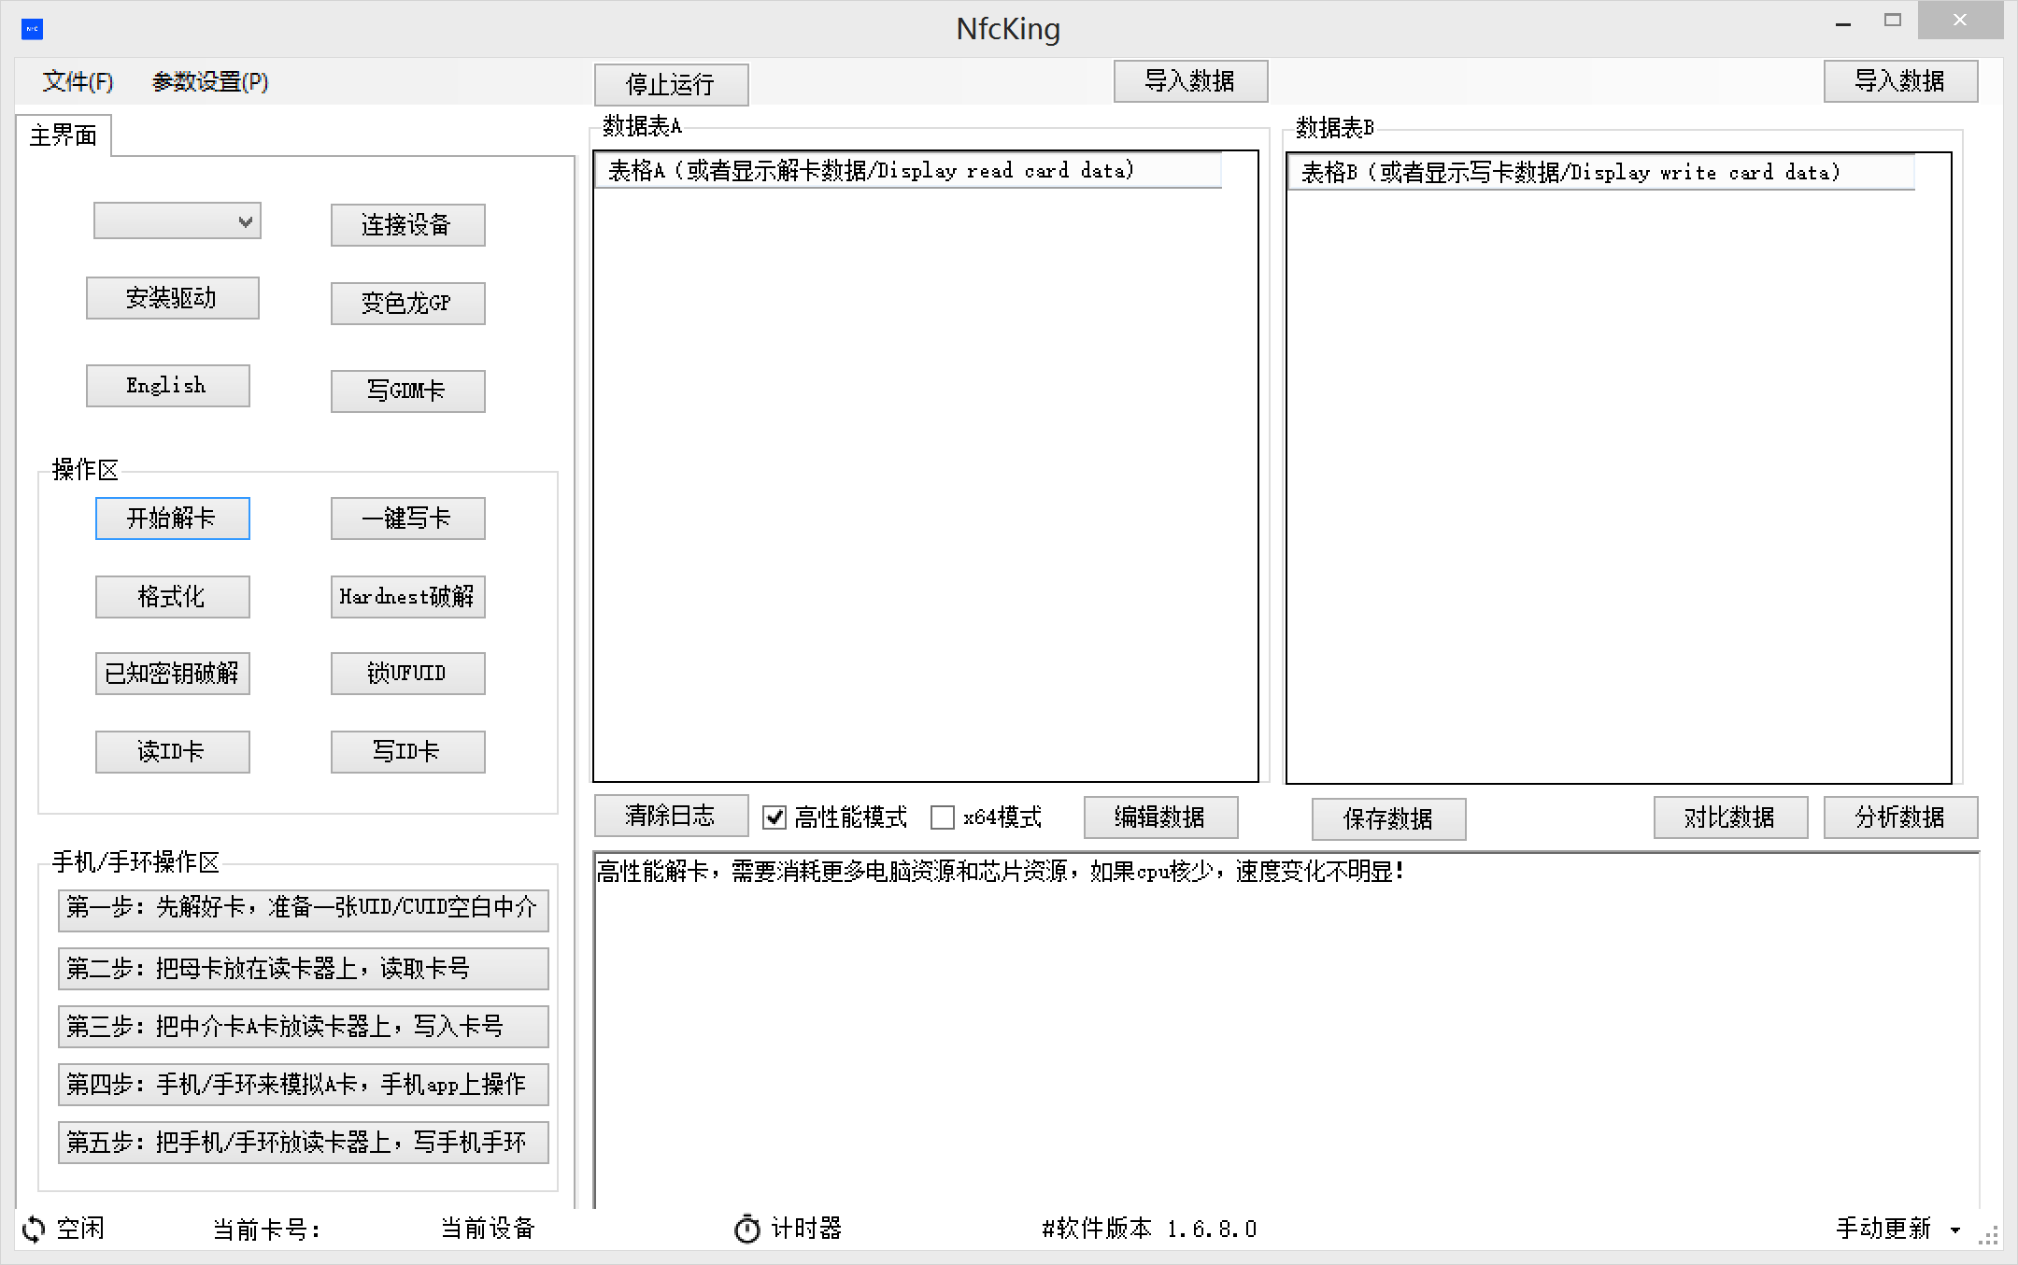
Task: Click step four button 第四步：手机/手环来模拟A卡
Action: [303, 1085]
